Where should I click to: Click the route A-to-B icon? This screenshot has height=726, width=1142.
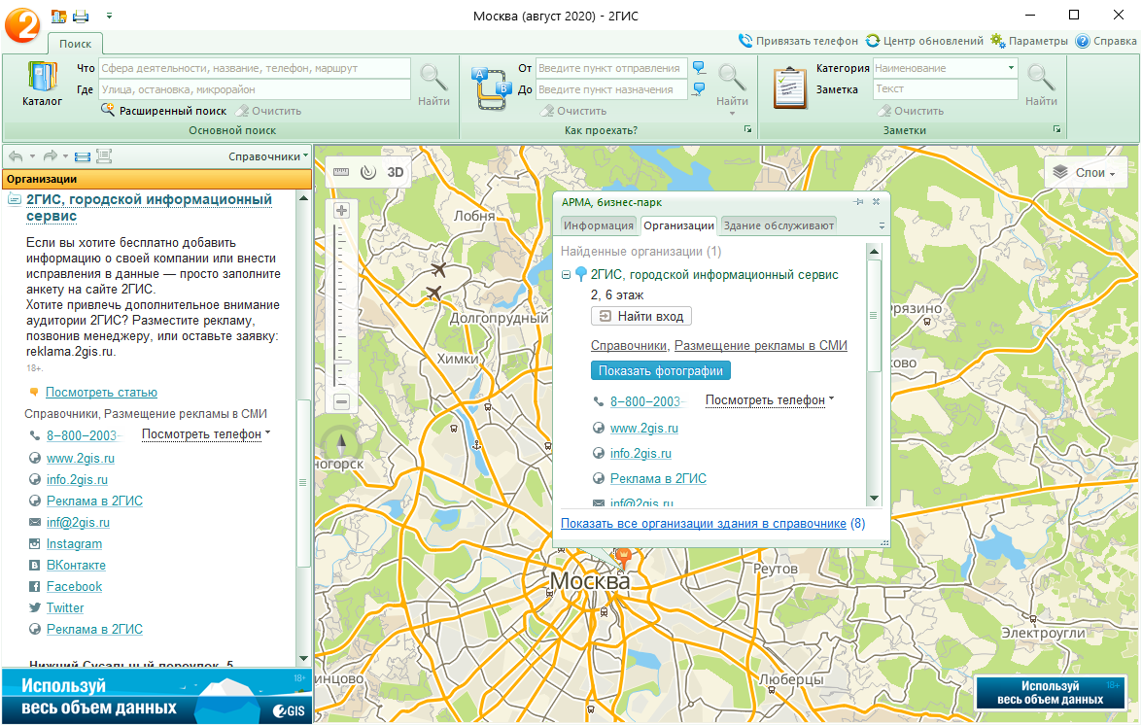coord(492,87)
